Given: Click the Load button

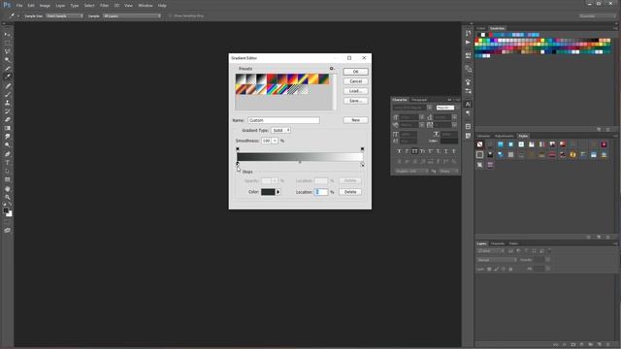Looking at the screenshot, I should (x=356, y=91).
